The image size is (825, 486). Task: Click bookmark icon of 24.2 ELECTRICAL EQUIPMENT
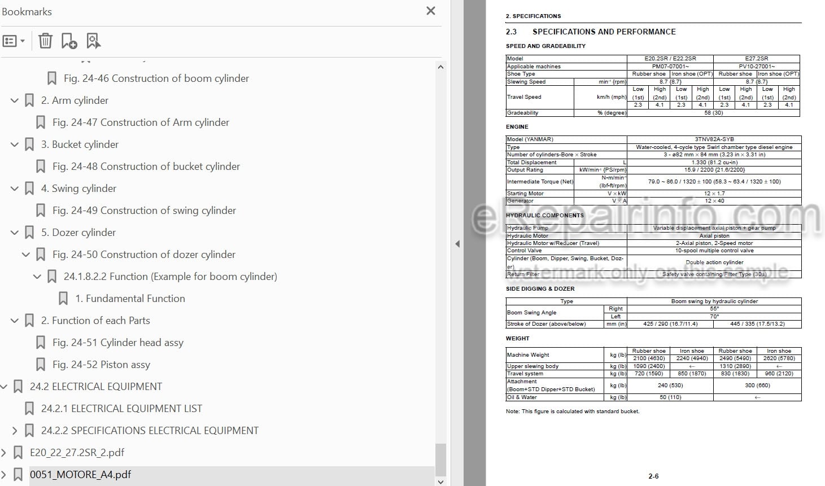18,386
